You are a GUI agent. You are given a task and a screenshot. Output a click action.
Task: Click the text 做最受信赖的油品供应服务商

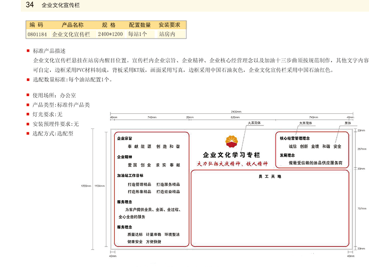click(315, 163)
